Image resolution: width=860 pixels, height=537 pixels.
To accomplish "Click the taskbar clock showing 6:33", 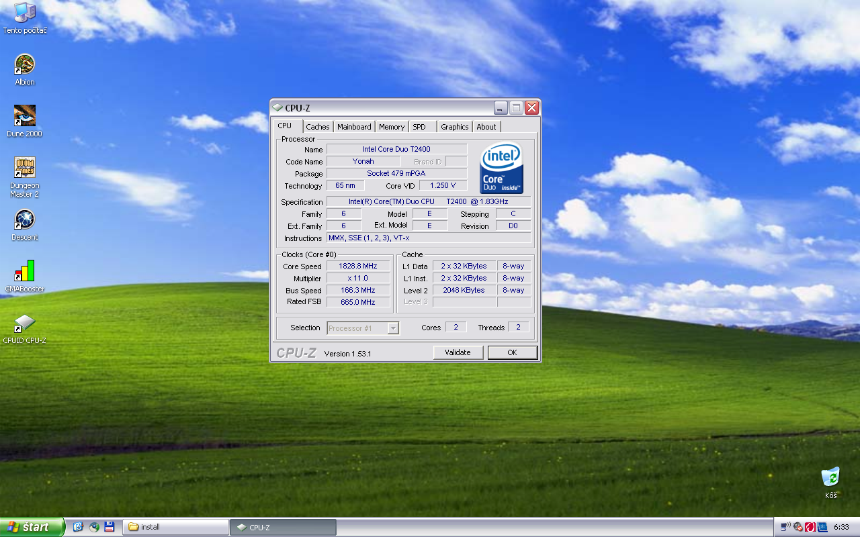I will (841, 527).
